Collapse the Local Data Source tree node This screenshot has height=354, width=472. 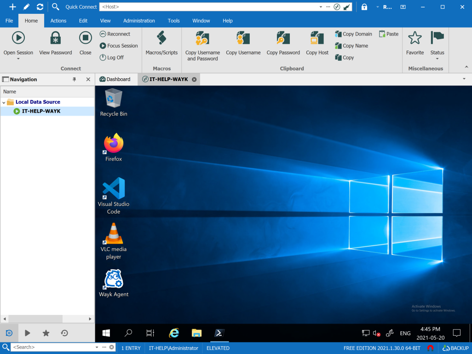pos(4,102)
